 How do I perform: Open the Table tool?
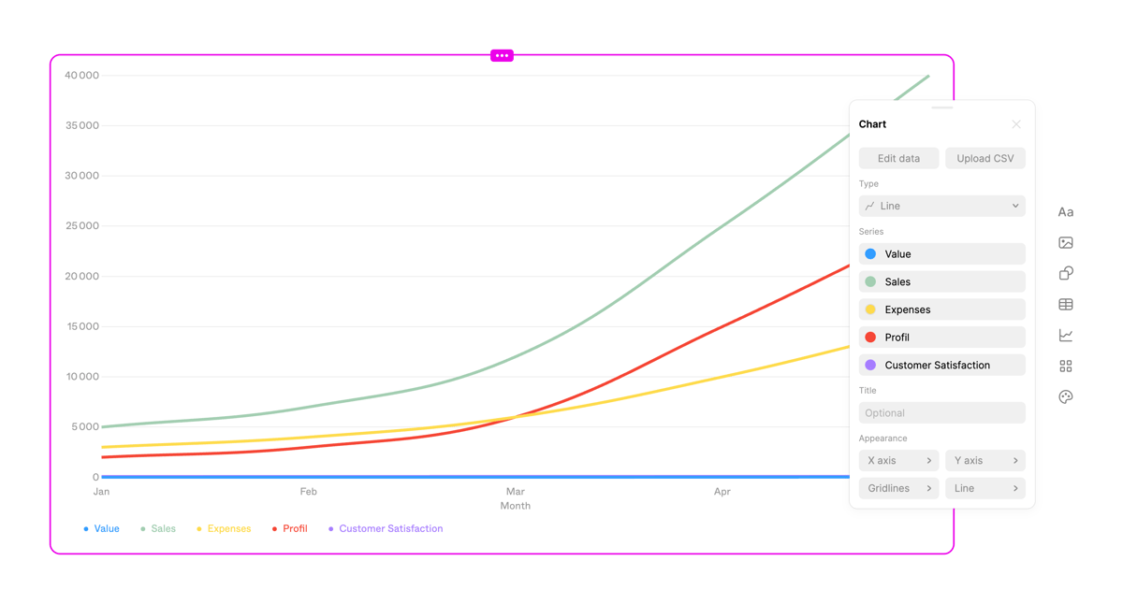(1065, 304)
